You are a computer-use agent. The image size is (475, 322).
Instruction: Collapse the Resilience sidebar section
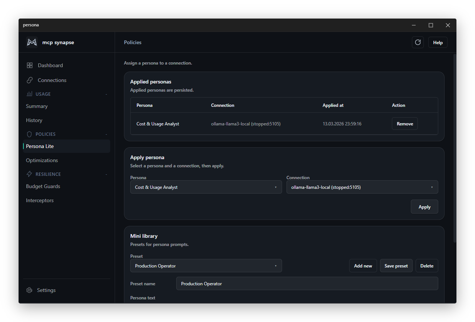pyautogui.click(x=106, y=174)
